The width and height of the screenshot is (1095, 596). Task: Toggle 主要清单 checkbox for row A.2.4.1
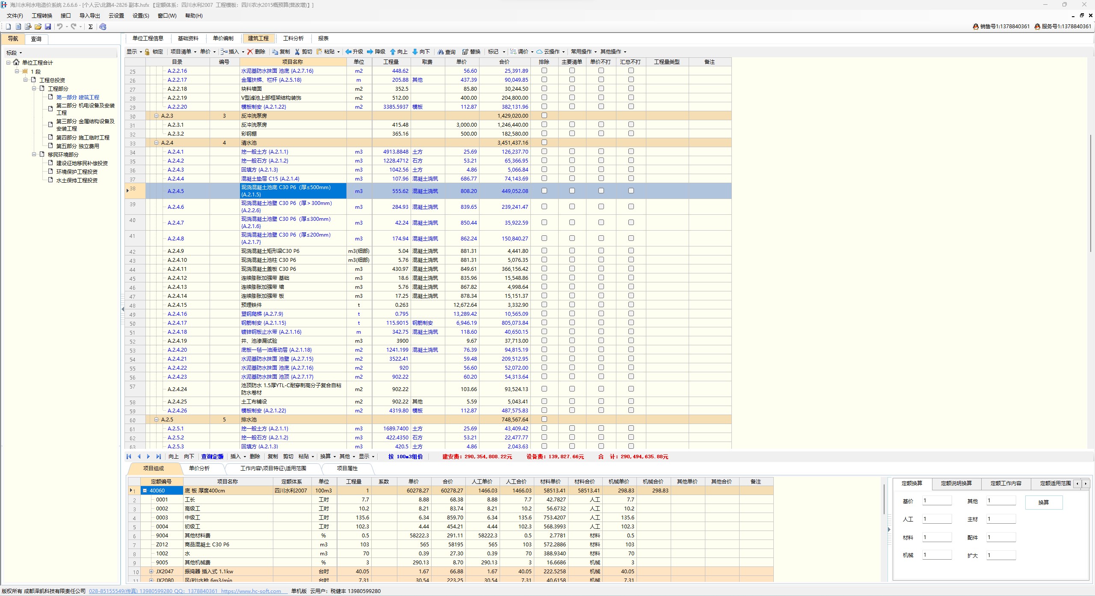click(572, 151)
